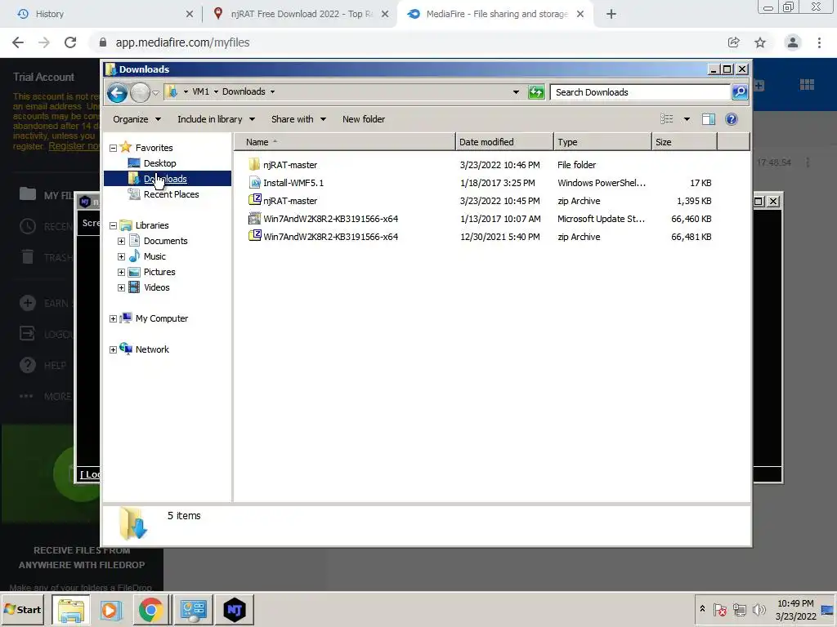Change view using the view icon in Explorer
Screen dimensions: 837x627
667,119
